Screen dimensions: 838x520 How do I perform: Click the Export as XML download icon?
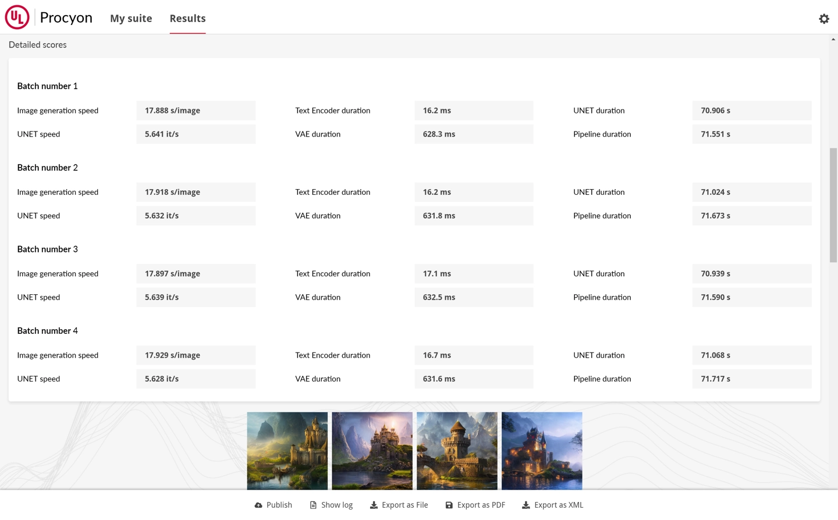click(525, 505)
